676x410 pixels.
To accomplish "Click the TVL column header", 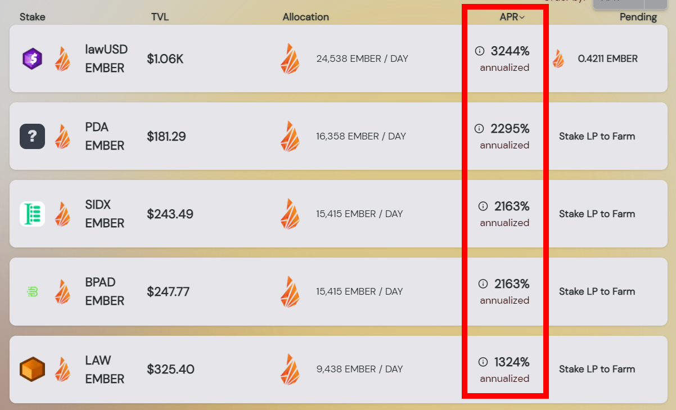I will pyautogui.click(x=160, y=17).
